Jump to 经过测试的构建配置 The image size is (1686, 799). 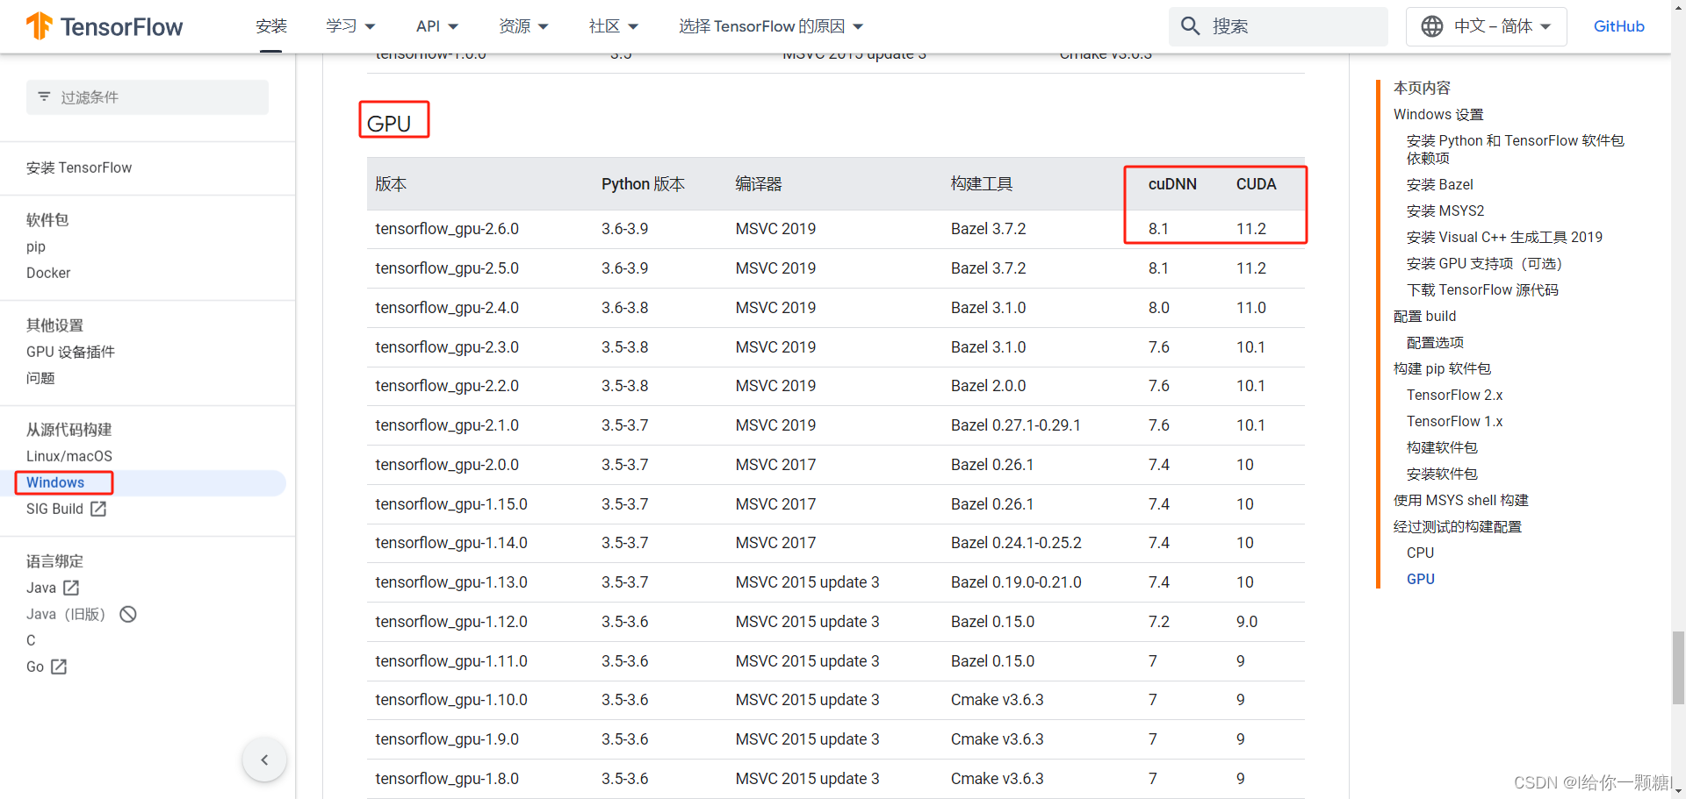(x=1458, y=526)
